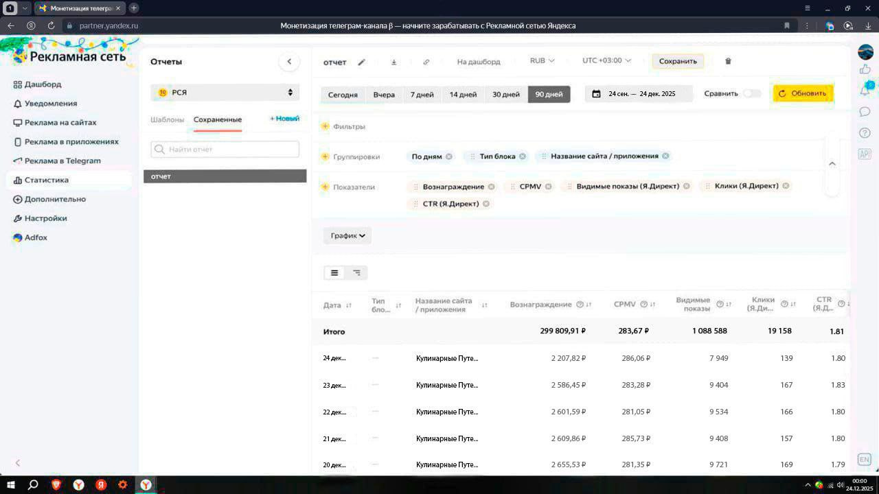Open the РСЯ product dropdown
Image resolution: width=879 pixels, height=494 pixels.
[x=225, y=93]
